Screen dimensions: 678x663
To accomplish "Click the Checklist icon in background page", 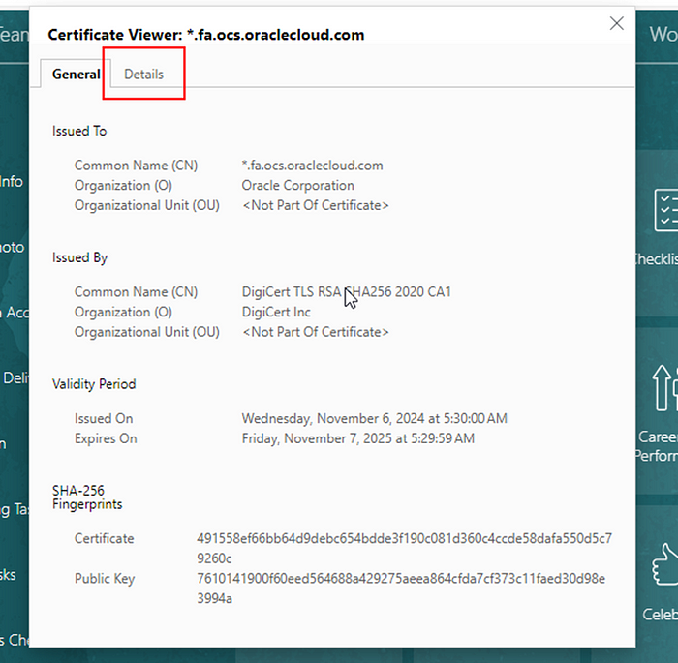I will click(666, 210).
